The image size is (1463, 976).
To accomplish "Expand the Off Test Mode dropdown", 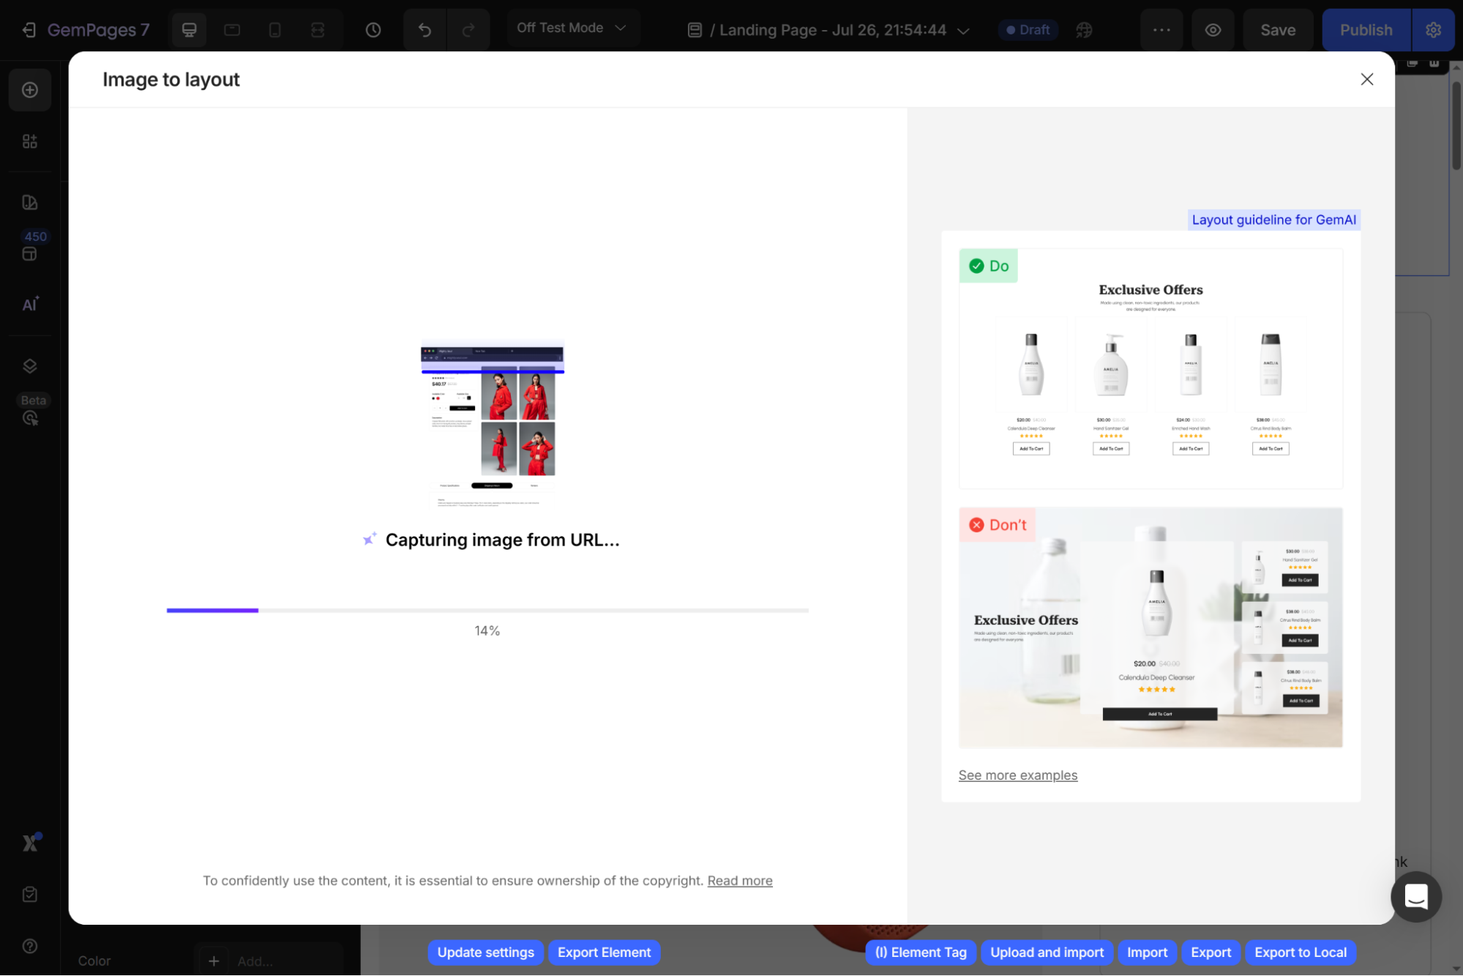I will 572,28.
